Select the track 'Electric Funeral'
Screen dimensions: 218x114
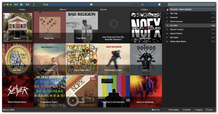click(190, 29)
